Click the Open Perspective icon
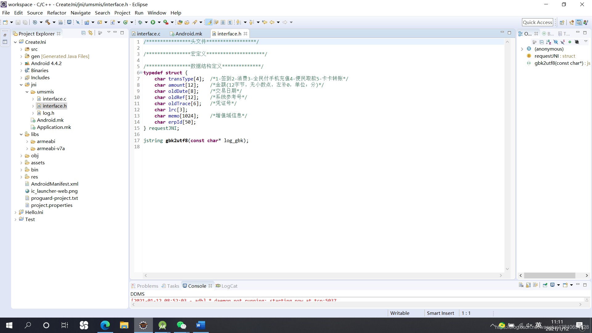Viewport: 592px width, 333px height. (x=562, y=22)
